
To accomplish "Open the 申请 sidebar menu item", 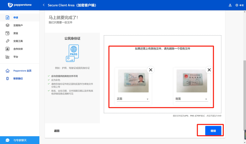I will [x=20, y=18].
